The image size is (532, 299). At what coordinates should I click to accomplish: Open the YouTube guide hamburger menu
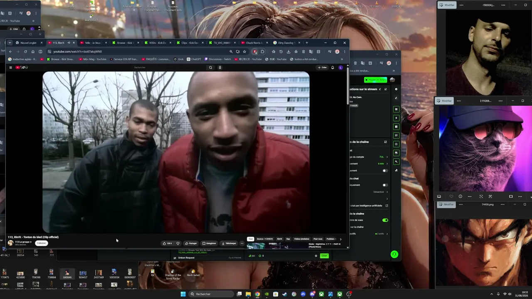(11, 67)
